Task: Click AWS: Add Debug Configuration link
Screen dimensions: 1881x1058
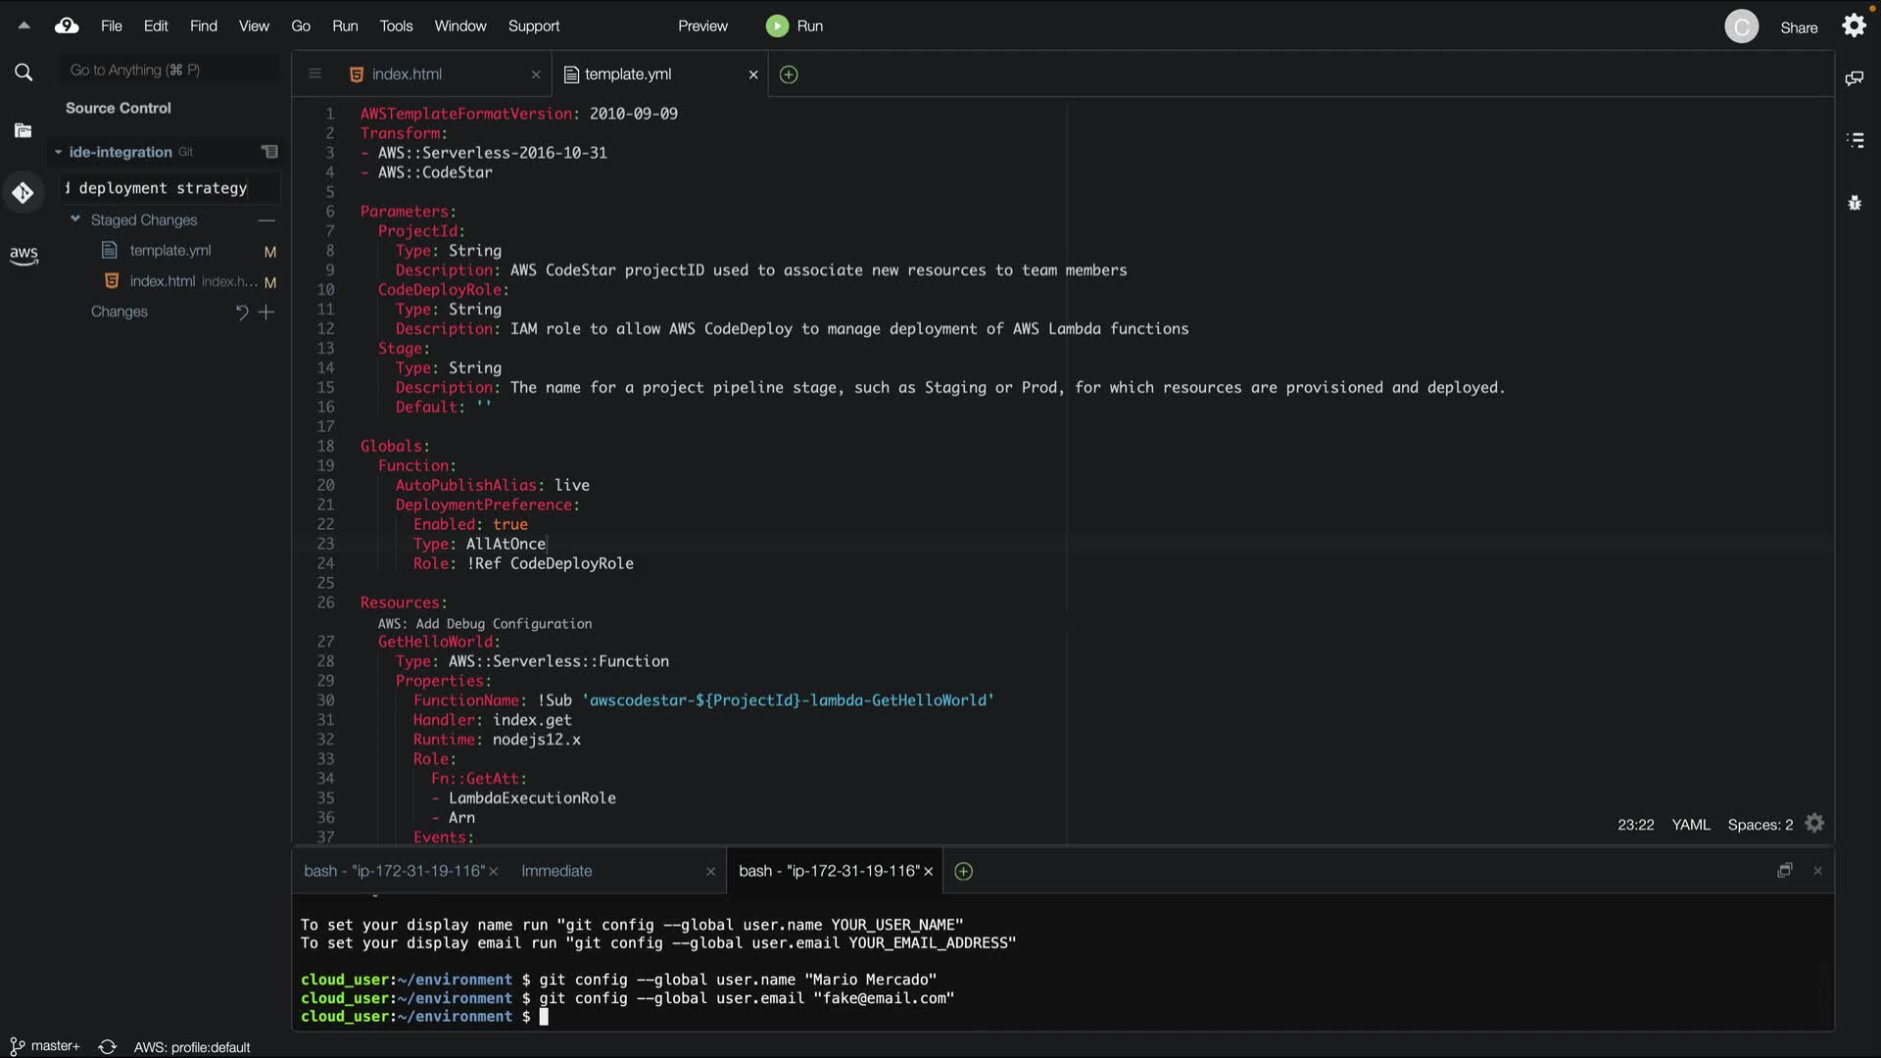Action: click(x=485, y=624)
